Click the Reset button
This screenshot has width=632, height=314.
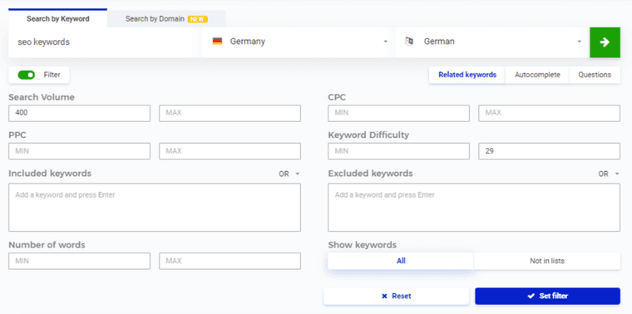396,296
